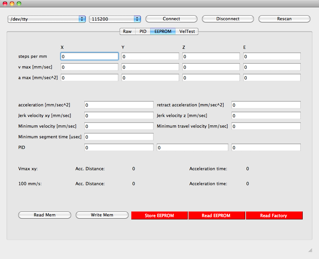Viewport: 319px width, 259px height.
Task: Expand the 115200 baud rate dropdown
Action: [115, 19]
